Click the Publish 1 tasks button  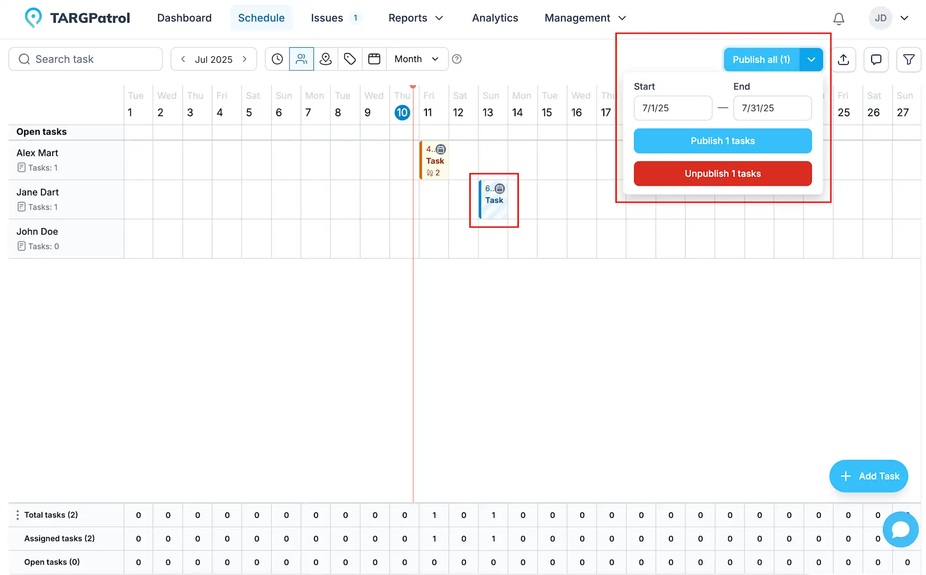[x=722, y=141]
